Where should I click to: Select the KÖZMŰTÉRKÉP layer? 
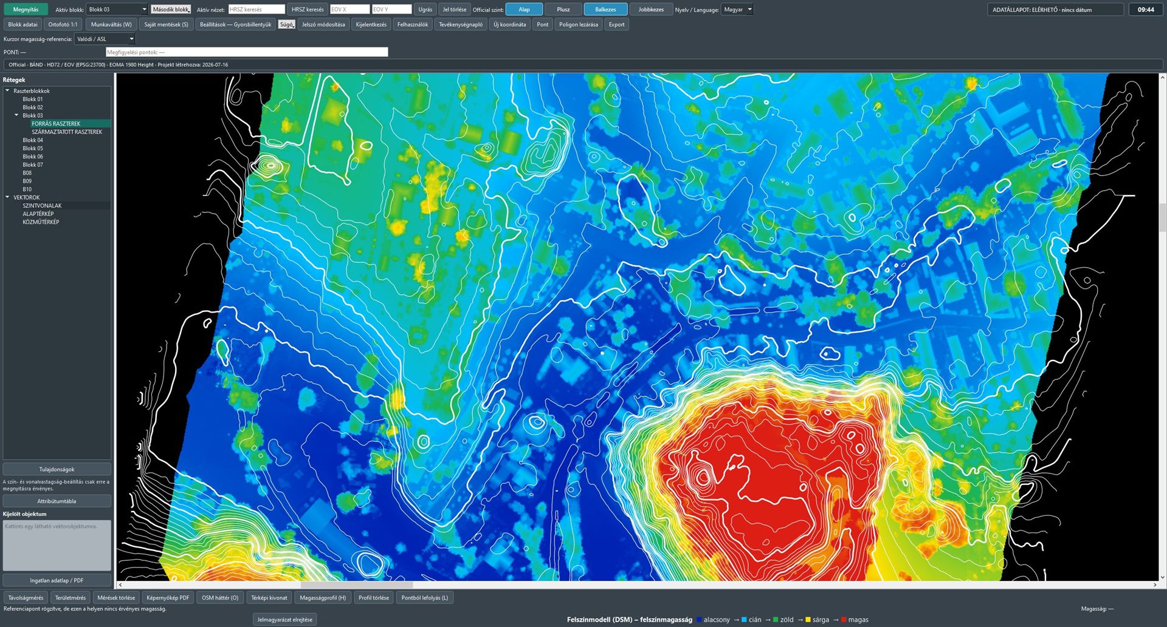pyautogui.click(x=41, y=222)
